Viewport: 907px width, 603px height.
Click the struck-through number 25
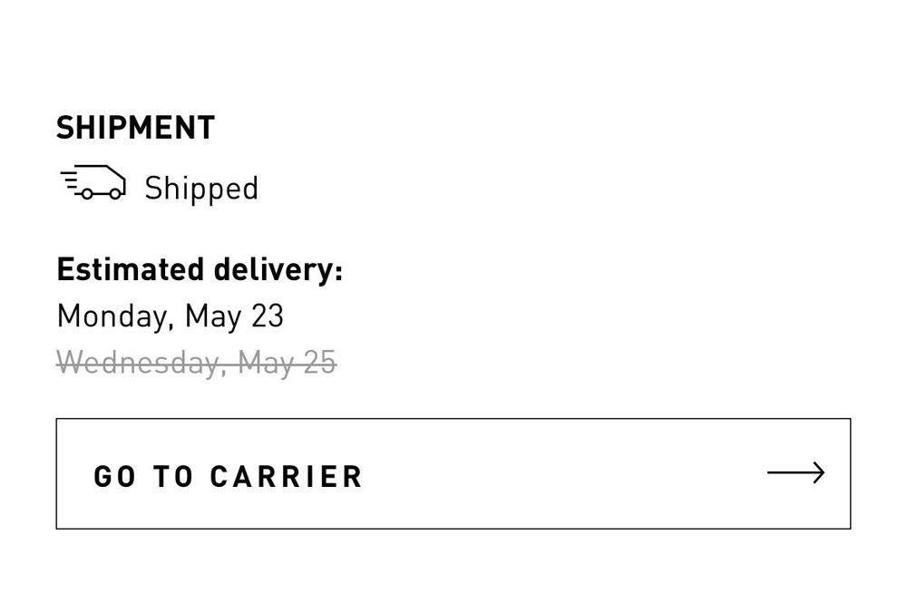coord(320,363)
